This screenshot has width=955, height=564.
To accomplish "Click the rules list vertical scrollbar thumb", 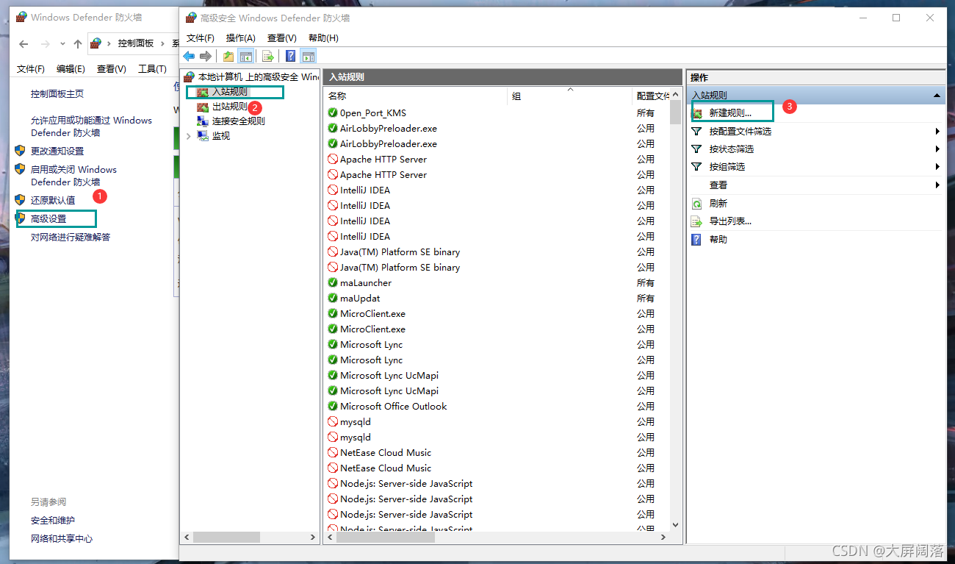I will [x=676, y=112].
